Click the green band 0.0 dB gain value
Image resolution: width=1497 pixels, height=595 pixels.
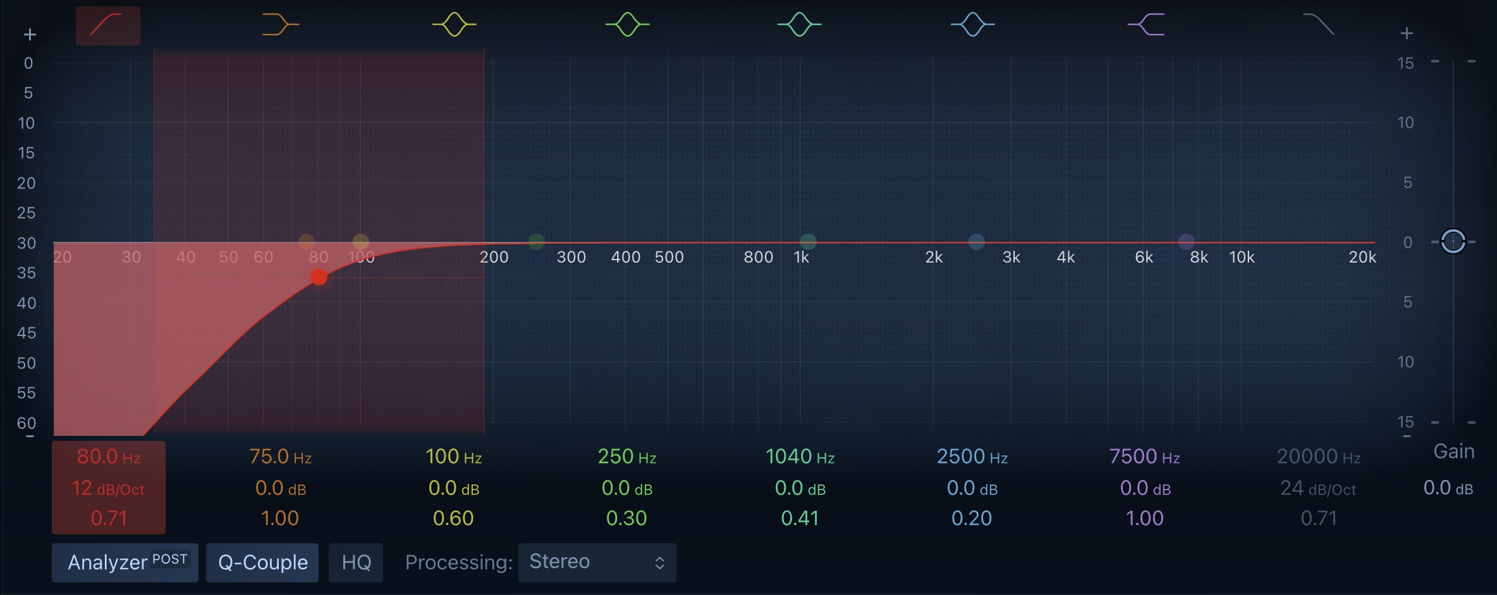627,488
